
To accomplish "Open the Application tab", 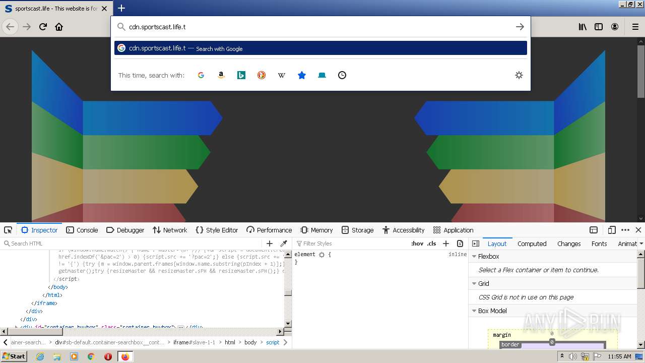I will click(453, 230).
